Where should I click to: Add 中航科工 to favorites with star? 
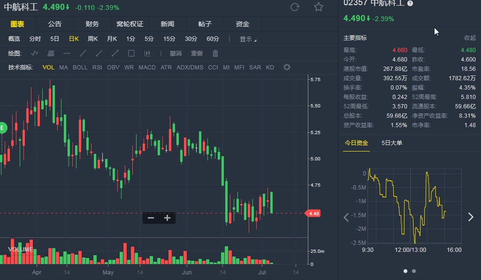point(319,7)
